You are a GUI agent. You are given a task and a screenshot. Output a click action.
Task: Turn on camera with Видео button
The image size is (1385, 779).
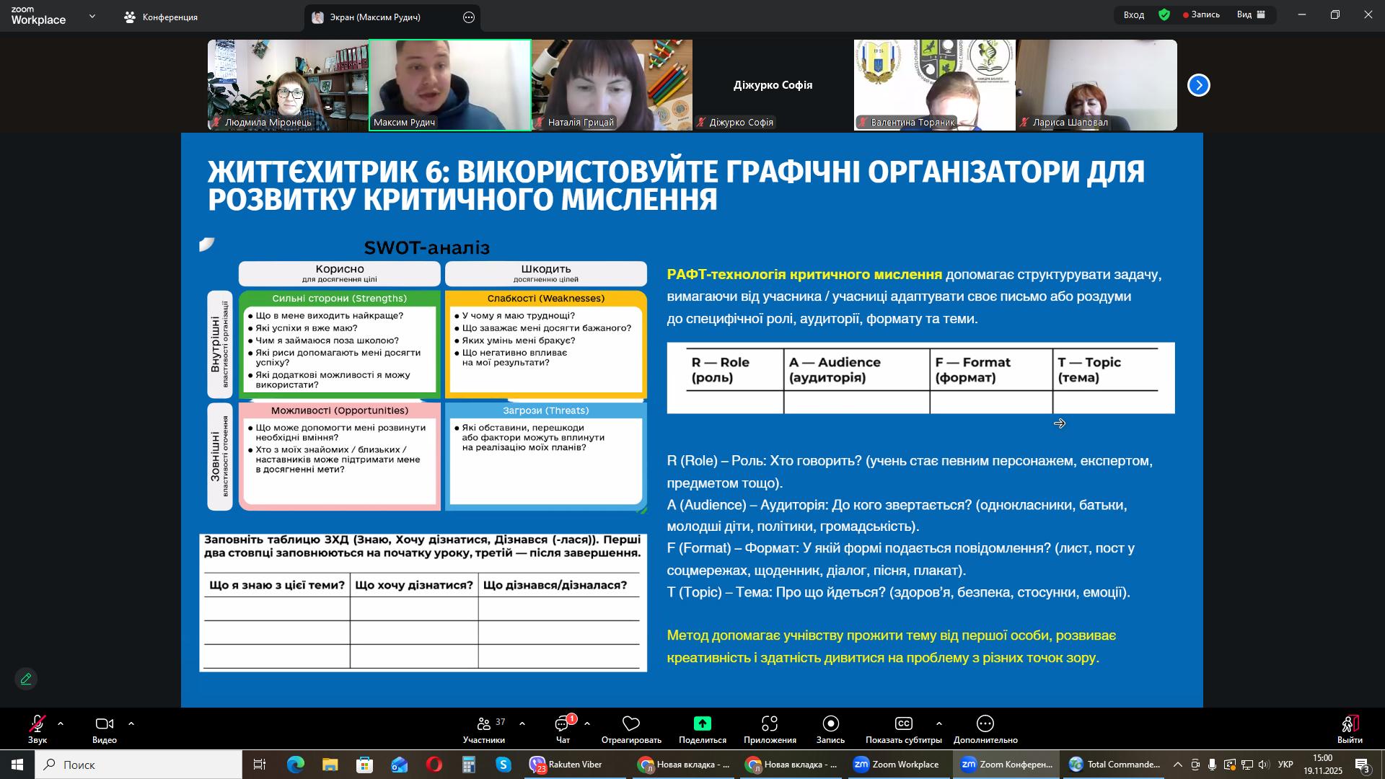coord(105,723)
